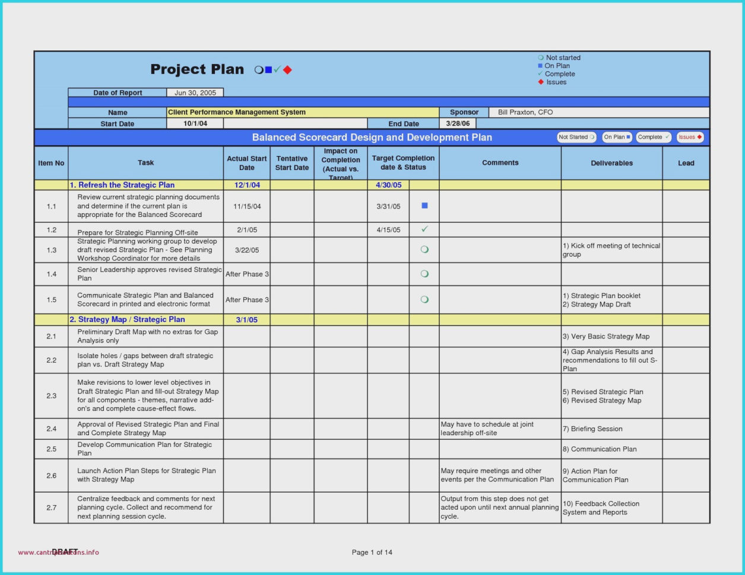
Task: Click the green Complete checkmark in the legend
Action: click(540, 74)
